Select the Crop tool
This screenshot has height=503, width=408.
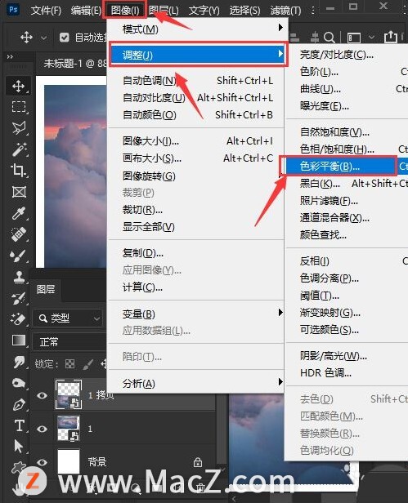pos(18,171)
